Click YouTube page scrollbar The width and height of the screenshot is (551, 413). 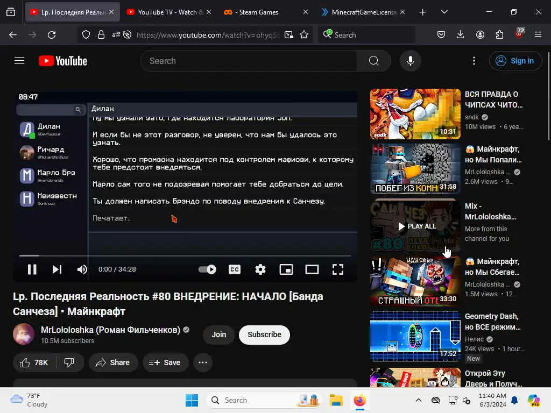point(548,97)
